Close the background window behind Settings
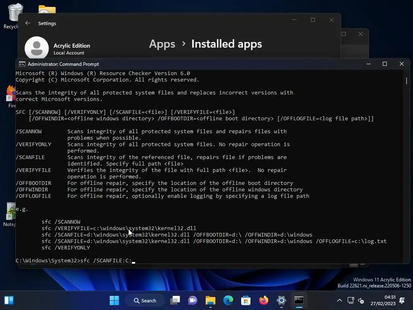Image resolution: width=413 pixels, height=310 pixels. point(361,34)
